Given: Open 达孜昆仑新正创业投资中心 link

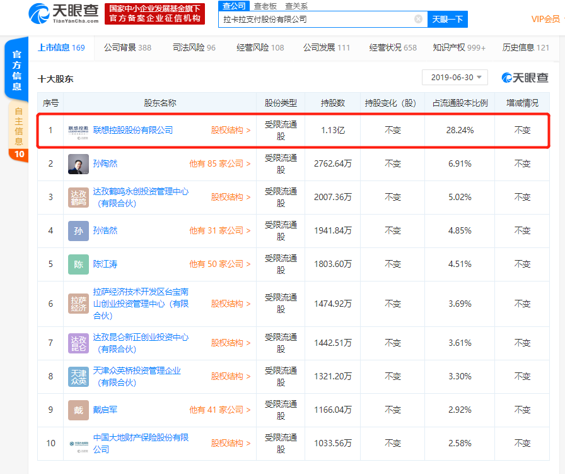Looking at the screenshot, I should (141, 343).
